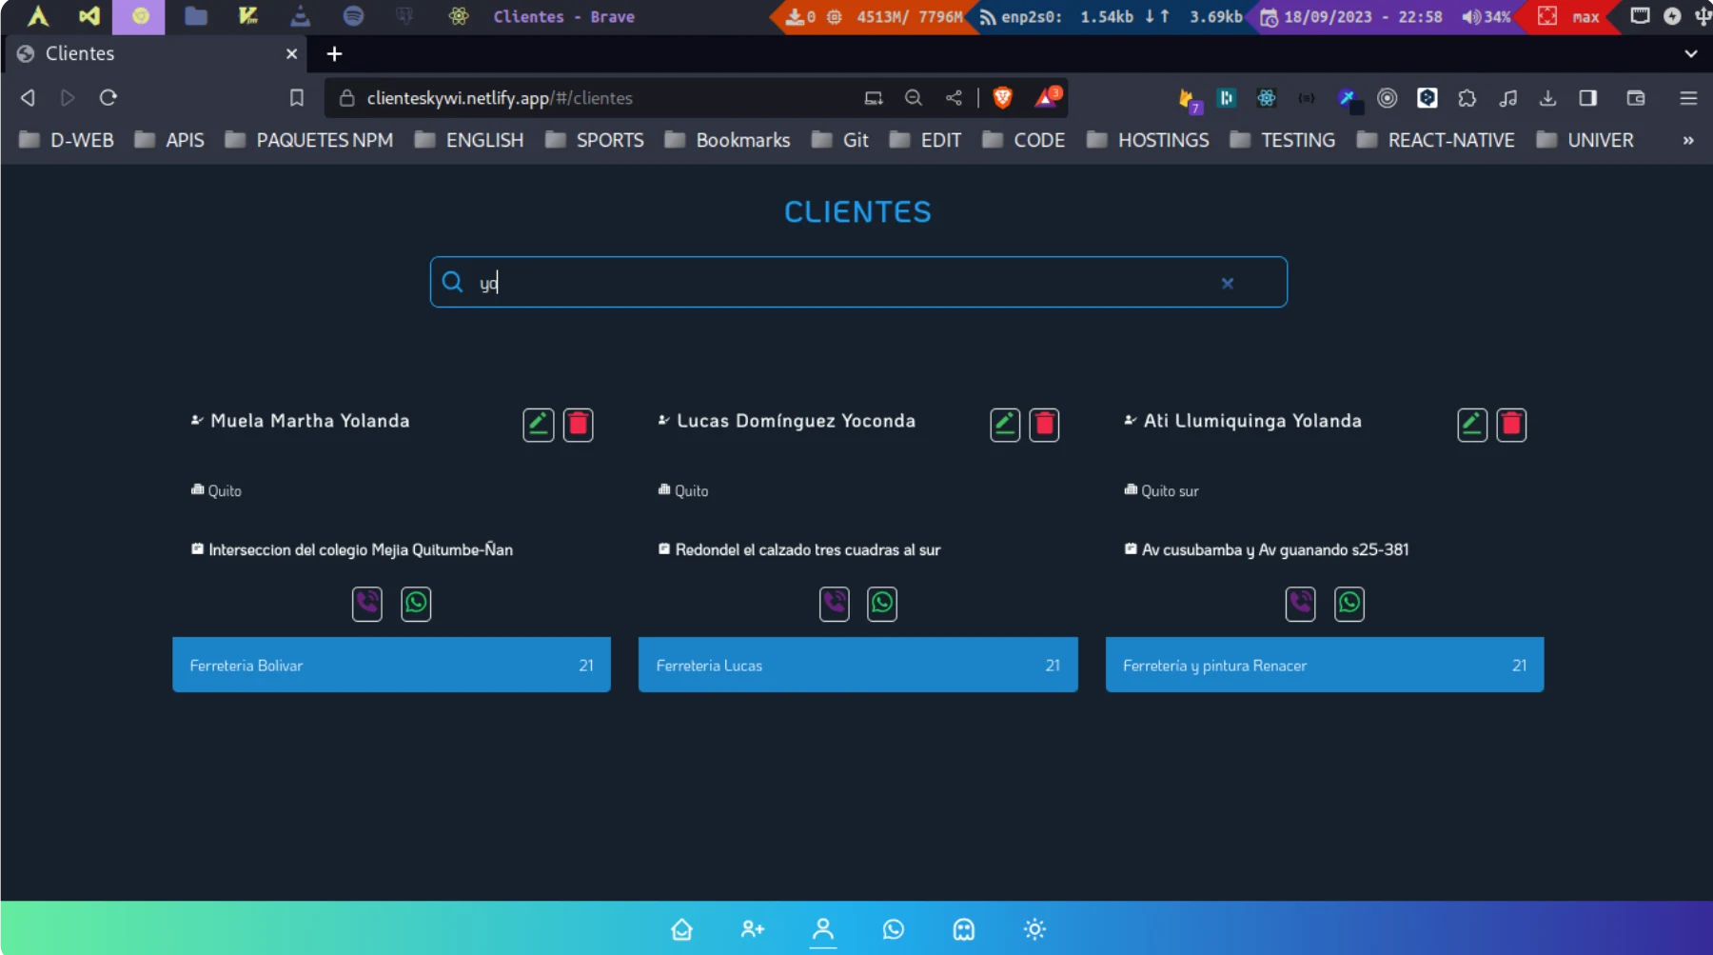Screen dimensions: 1713x955
Task: Toggle Brave Shields for this site
Action: click(1002, 98)
